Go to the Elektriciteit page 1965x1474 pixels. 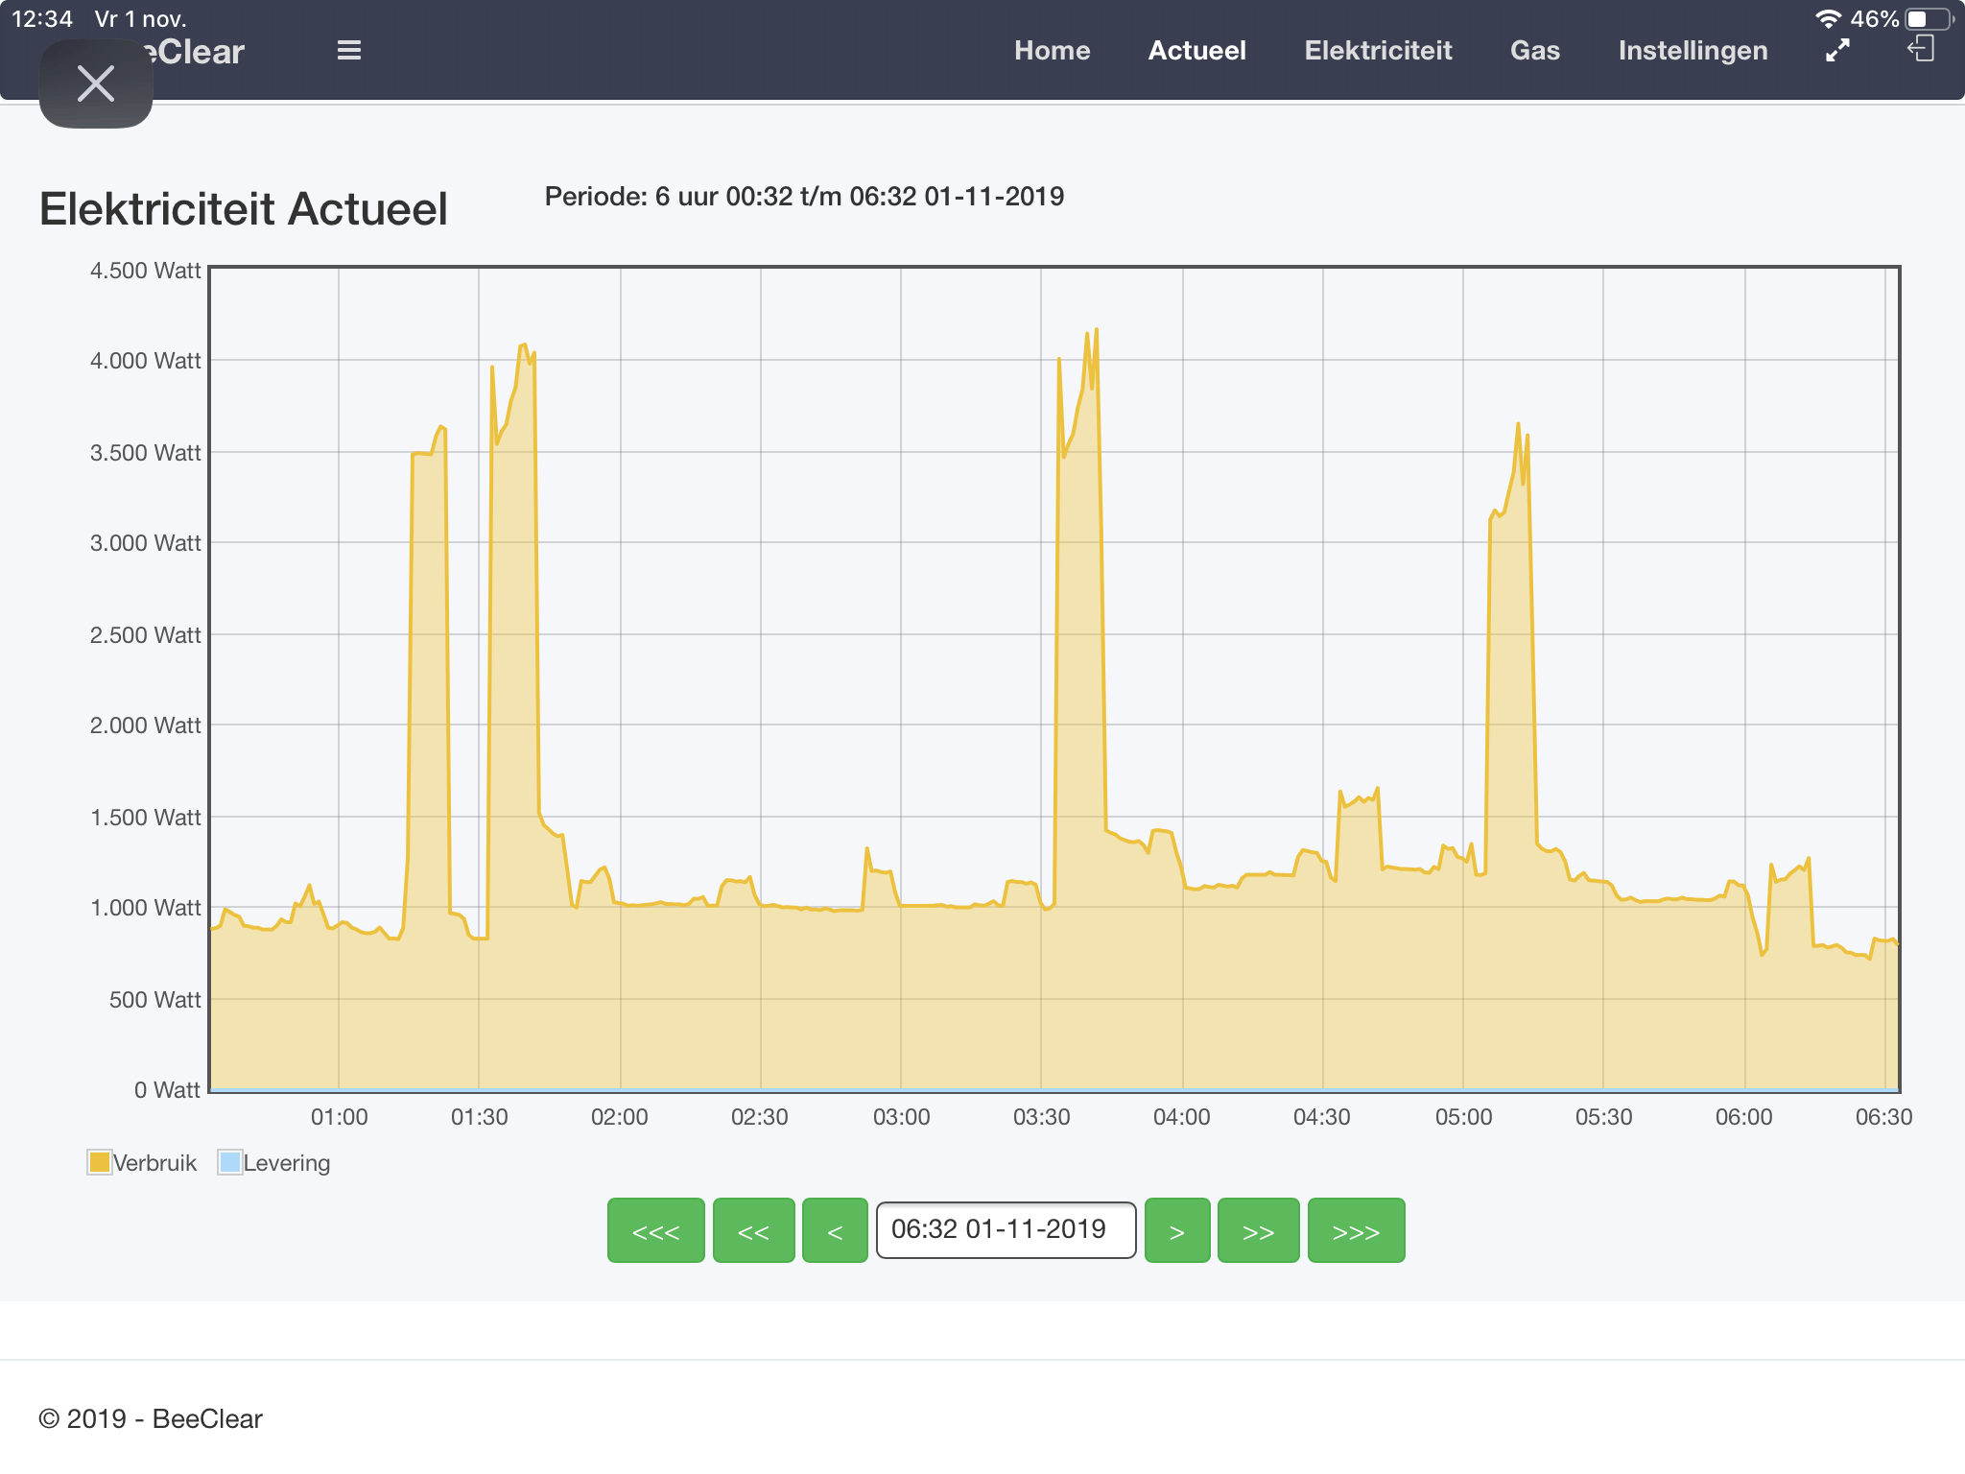1378,51
